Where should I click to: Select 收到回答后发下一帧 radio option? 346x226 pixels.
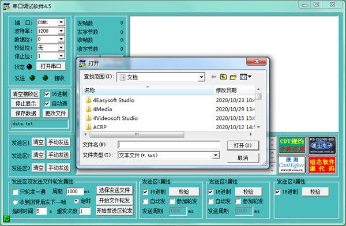pyautogui.click(x=15, y=202)
